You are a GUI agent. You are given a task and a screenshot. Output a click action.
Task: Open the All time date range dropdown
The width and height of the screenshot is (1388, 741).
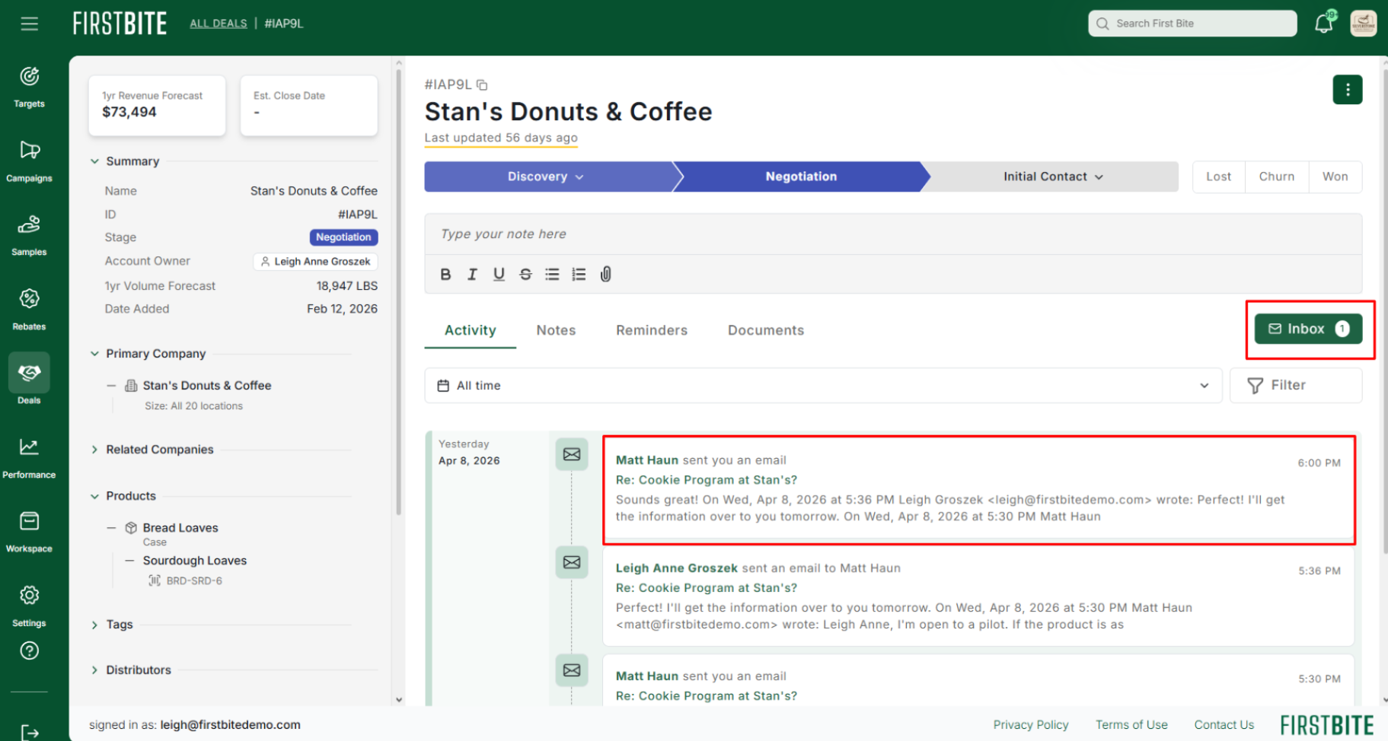tap(822, 386)
